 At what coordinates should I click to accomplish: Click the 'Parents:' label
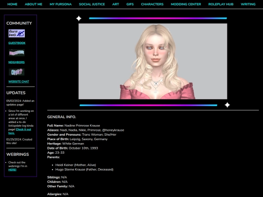click(x=54, y=157)
